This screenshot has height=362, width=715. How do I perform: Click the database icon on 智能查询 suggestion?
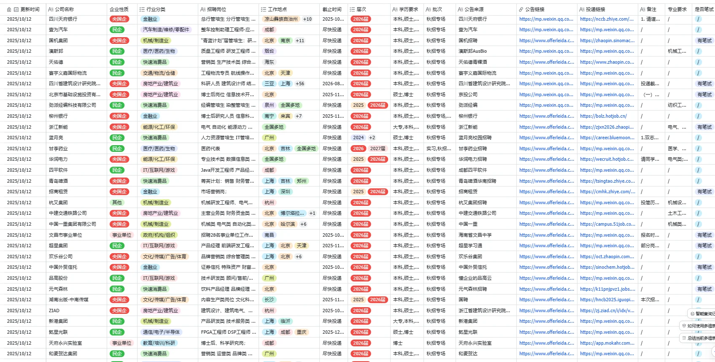tap(692, 314)
